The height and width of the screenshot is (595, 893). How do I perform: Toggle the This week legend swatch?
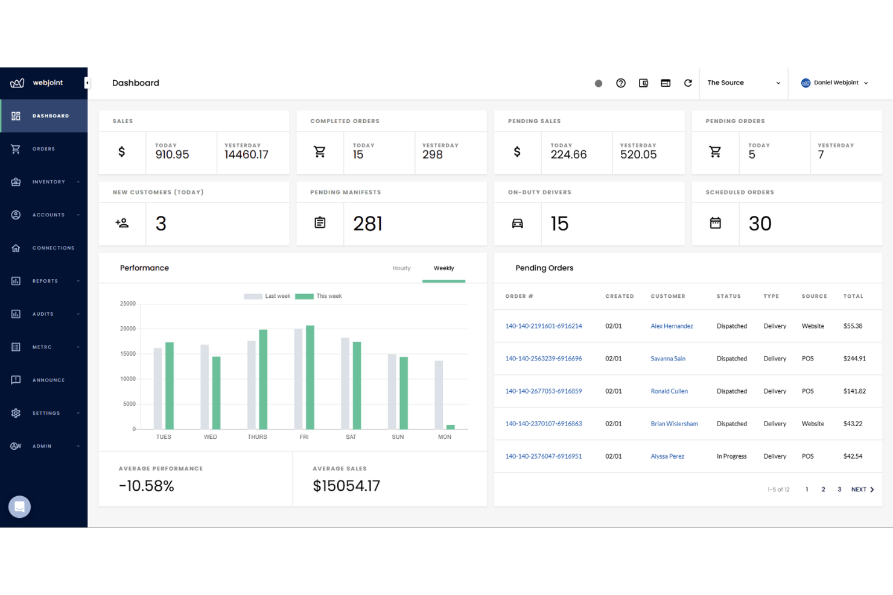pos(304,297)
